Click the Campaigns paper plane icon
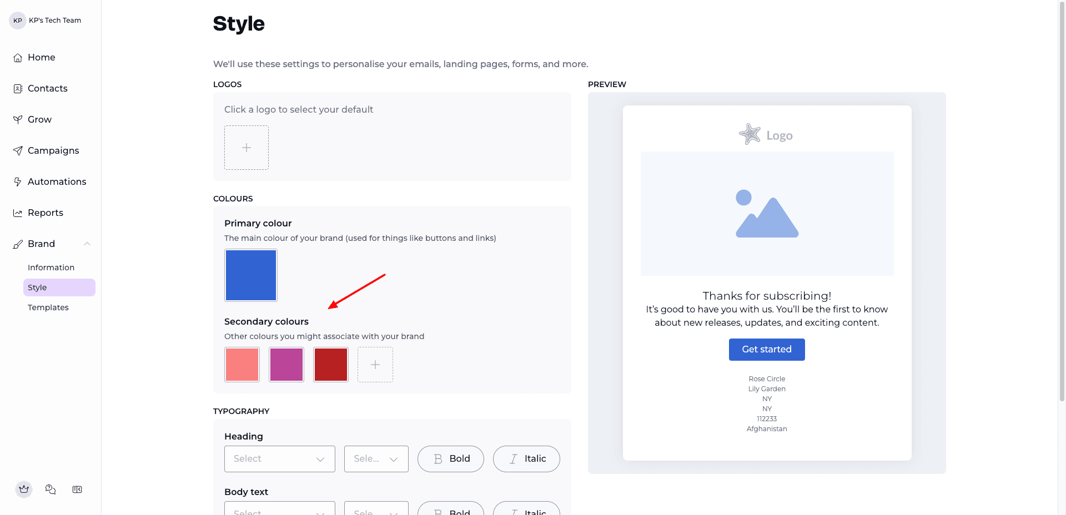This screenshot has height=515, width=1066. [18, 151]
